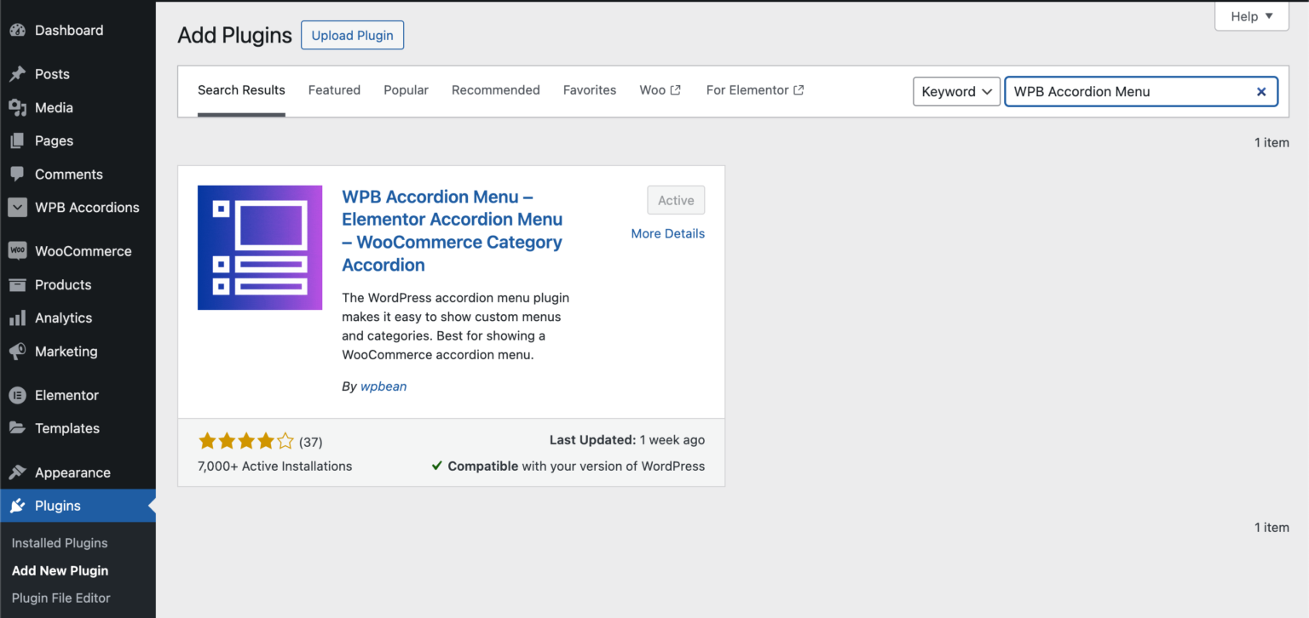Image resolution: width=1309 pixels, height=618 pixels.
Task: Click the Posts pushpin icon
Action: 19,74
